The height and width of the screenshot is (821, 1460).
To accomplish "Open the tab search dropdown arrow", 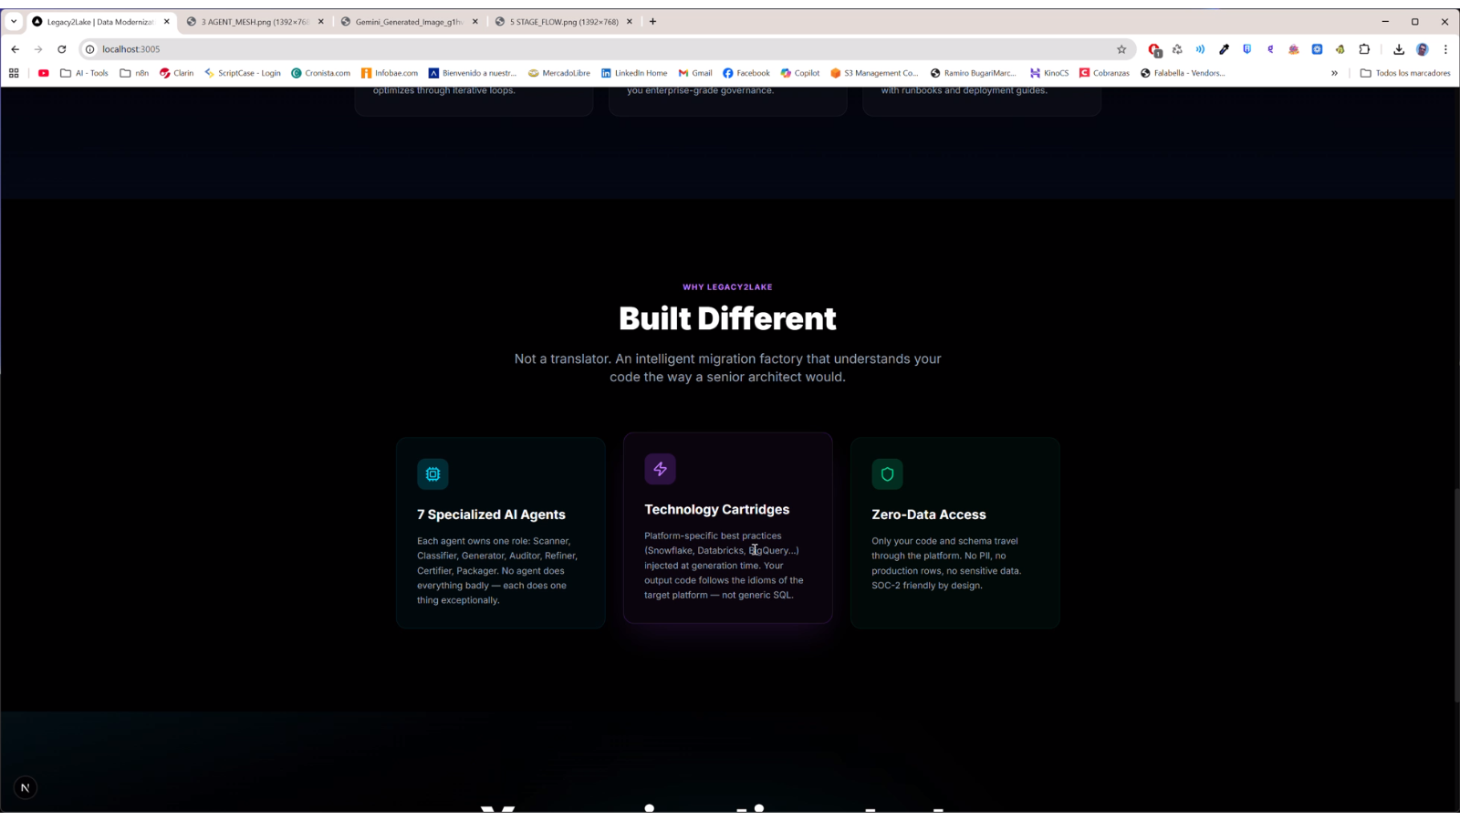I will 14,22.
